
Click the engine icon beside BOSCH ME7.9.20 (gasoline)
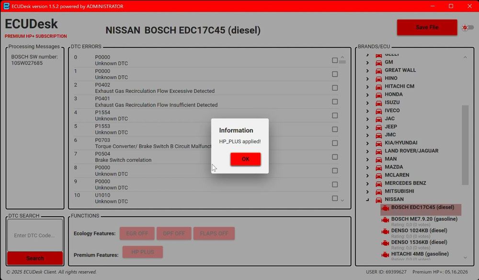pos(386,220)
